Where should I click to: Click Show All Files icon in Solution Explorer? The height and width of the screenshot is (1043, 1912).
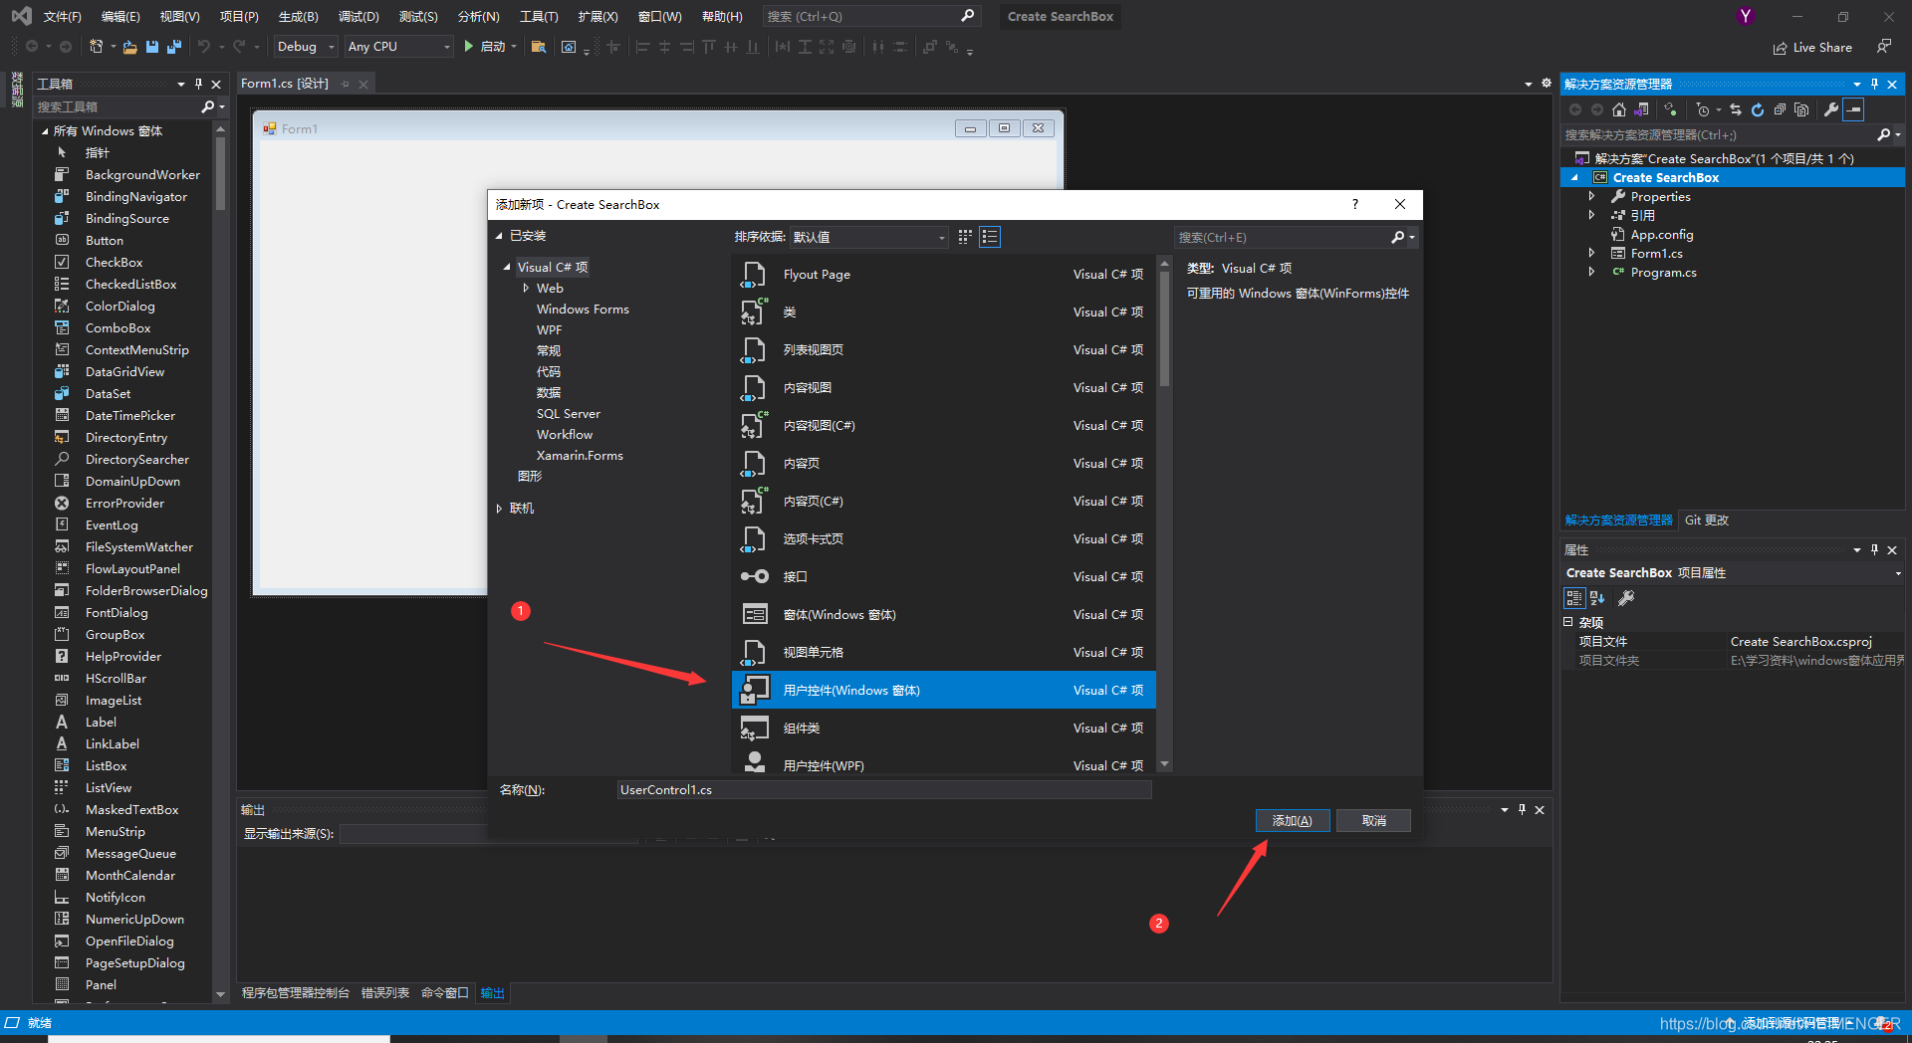click(1801, 110)
